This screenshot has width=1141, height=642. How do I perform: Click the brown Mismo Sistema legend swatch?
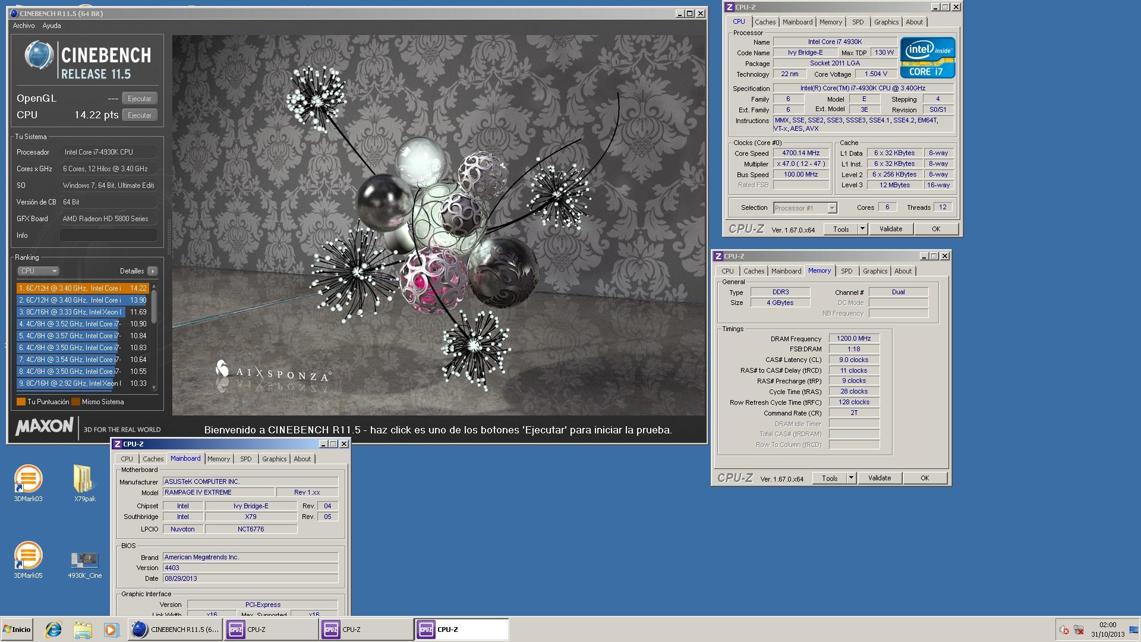point(75,402)
